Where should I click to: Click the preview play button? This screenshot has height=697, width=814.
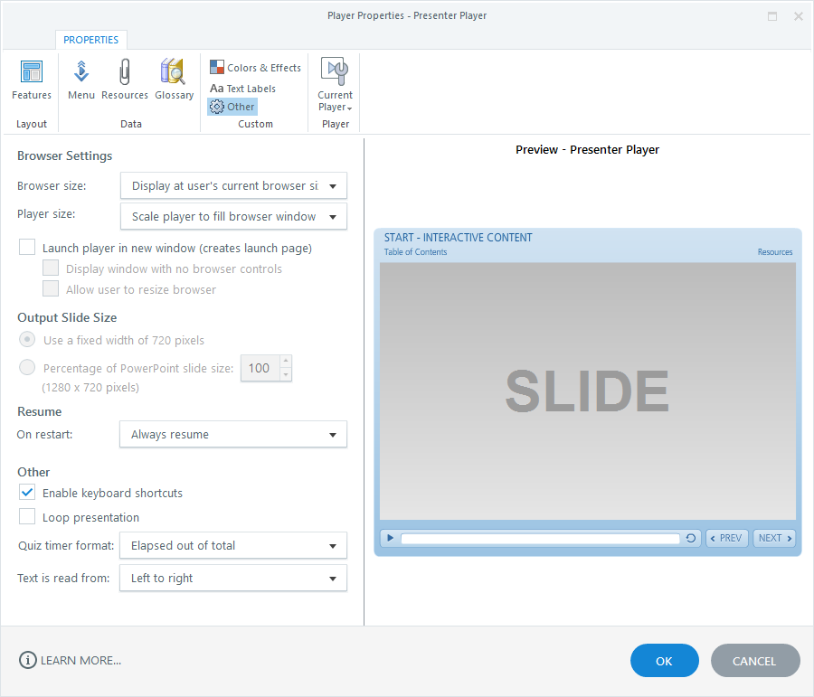[x=390, y=538]
